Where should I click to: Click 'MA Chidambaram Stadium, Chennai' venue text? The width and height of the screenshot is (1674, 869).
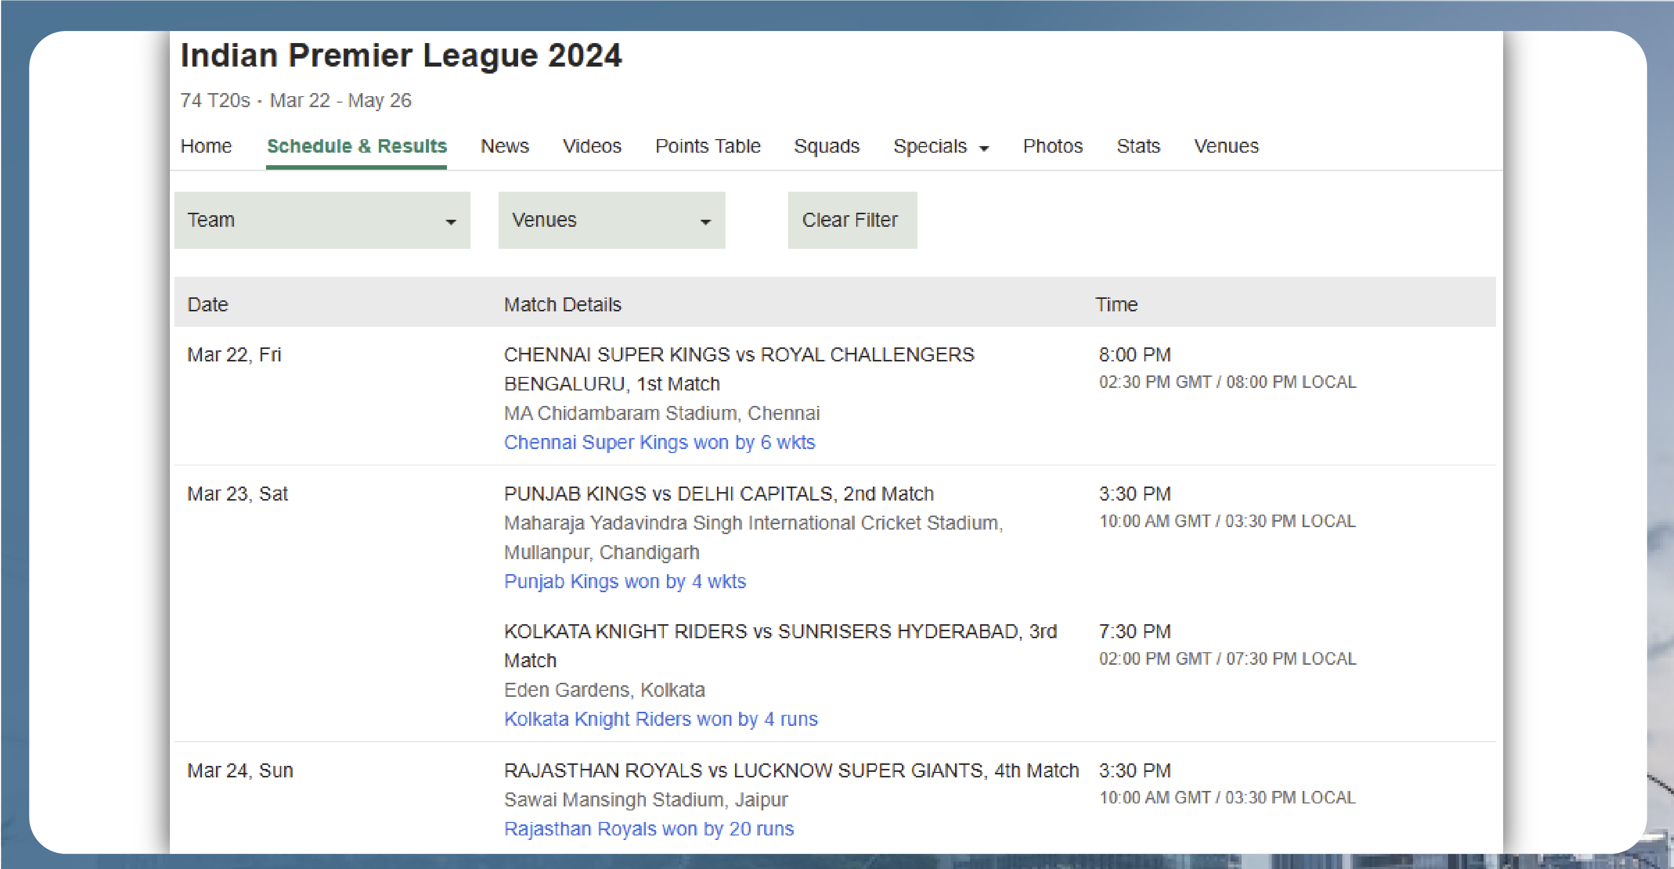661,413
